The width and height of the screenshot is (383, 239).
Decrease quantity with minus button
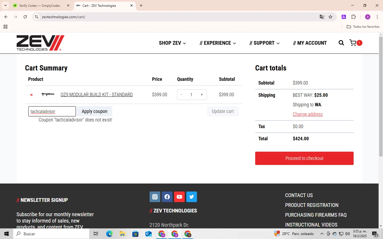pyautogui.click(x=181, y=95)
